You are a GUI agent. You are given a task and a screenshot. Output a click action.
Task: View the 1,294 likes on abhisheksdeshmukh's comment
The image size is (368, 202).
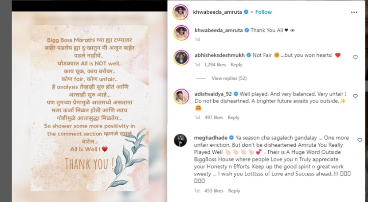pos(215,65)
